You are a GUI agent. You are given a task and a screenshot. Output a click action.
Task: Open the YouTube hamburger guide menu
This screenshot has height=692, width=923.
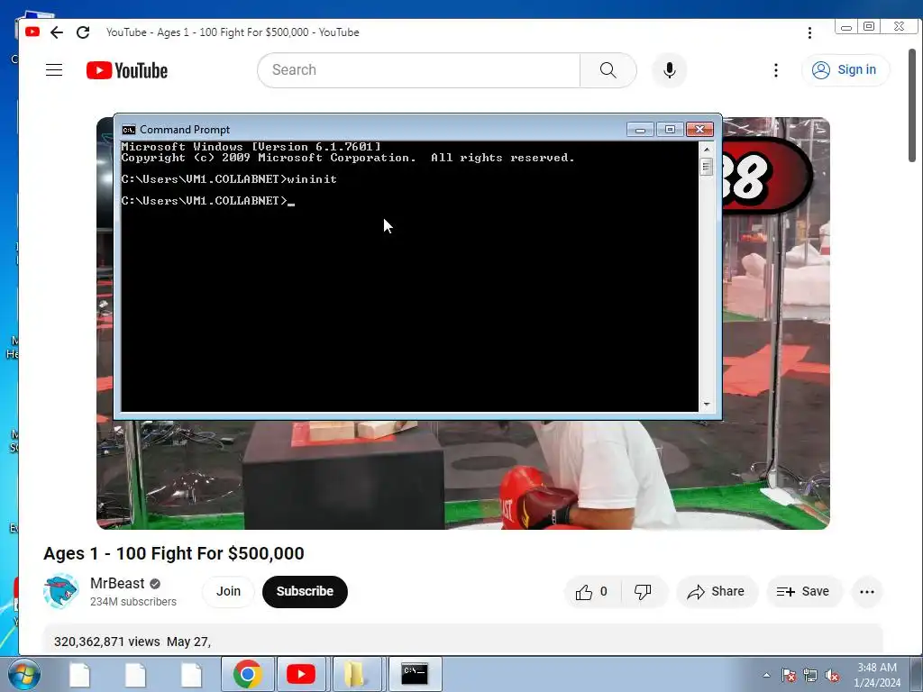[x=54, y=70]
